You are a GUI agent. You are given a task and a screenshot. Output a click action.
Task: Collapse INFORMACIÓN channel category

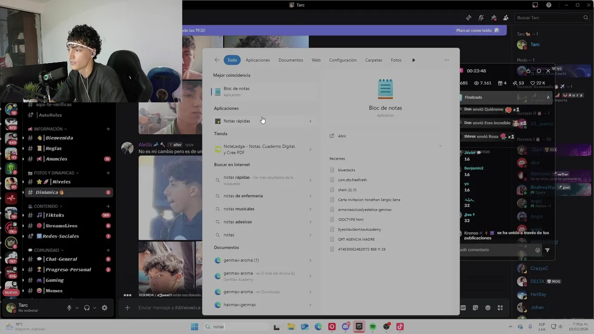pyautogui.click(x=49, y=129)
